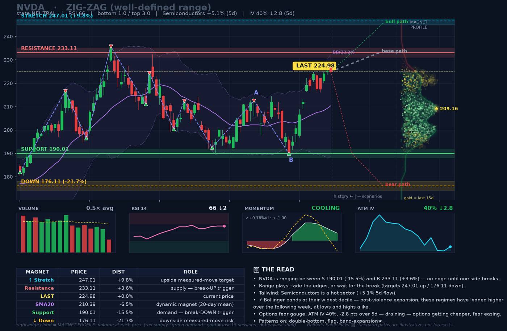
Task: Click the PRICE column header
Action: [79, 272]
